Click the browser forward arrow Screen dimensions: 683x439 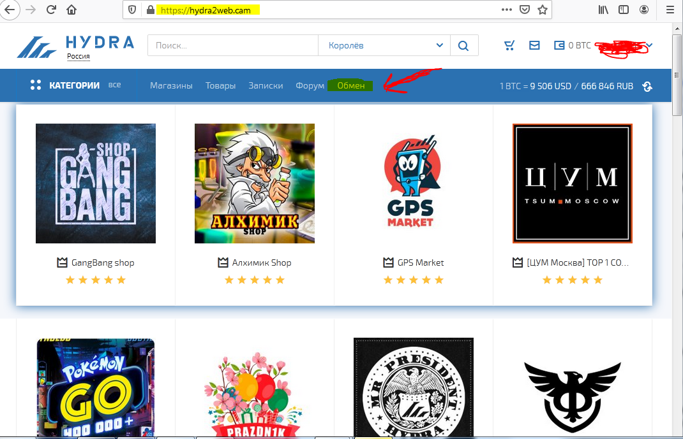tap(31, 10)
